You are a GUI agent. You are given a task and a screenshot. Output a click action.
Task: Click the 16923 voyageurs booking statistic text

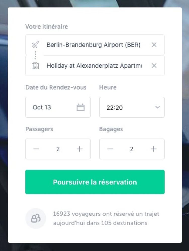click(106, 218)
